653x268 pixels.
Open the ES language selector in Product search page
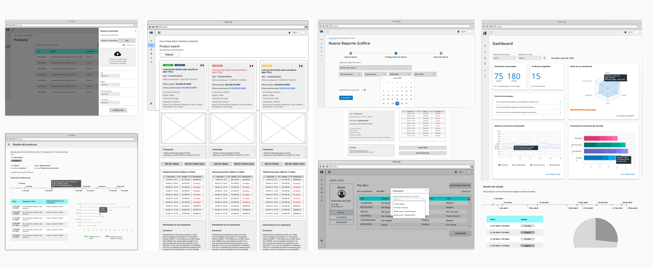point(295,33)
